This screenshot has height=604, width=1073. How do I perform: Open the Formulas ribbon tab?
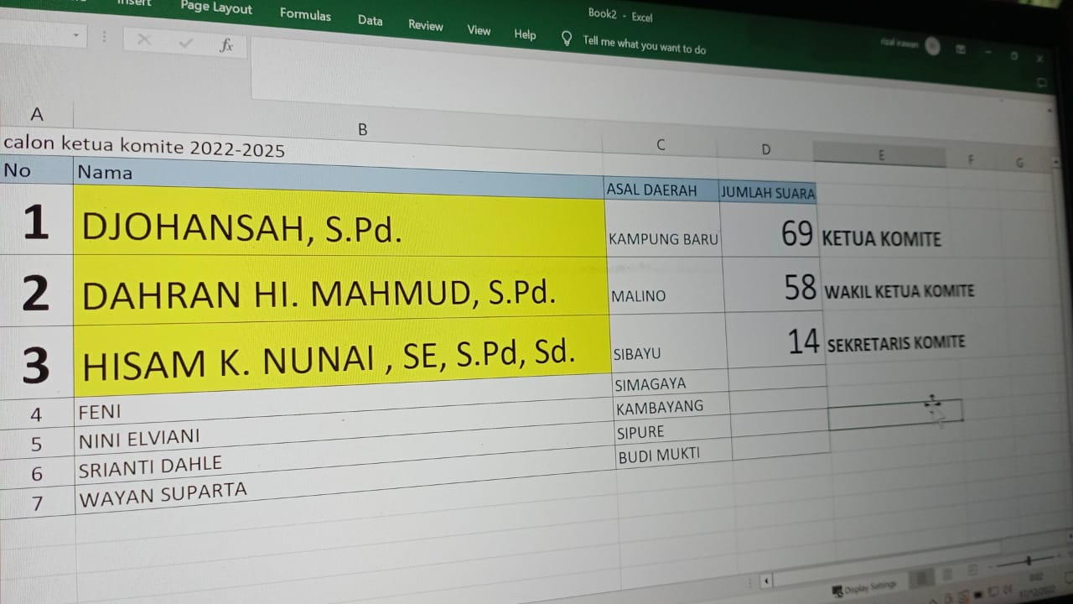pos(305,14)
